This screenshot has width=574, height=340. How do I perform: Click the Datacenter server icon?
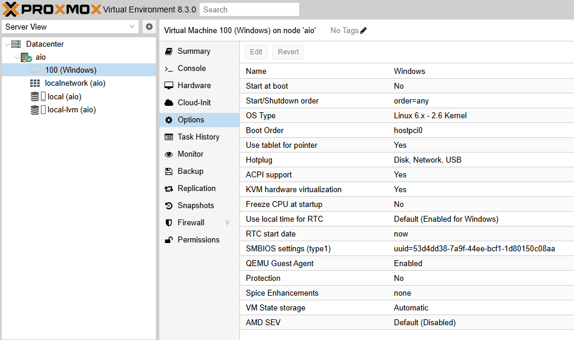[x=16, y=44]
